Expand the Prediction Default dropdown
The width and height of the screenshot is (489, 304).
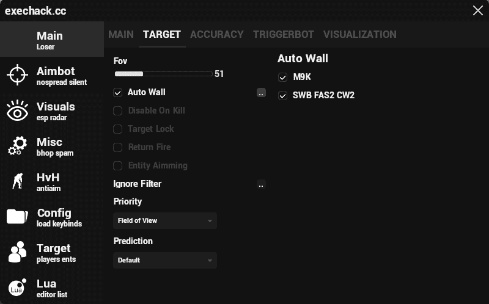pos(165,260)
